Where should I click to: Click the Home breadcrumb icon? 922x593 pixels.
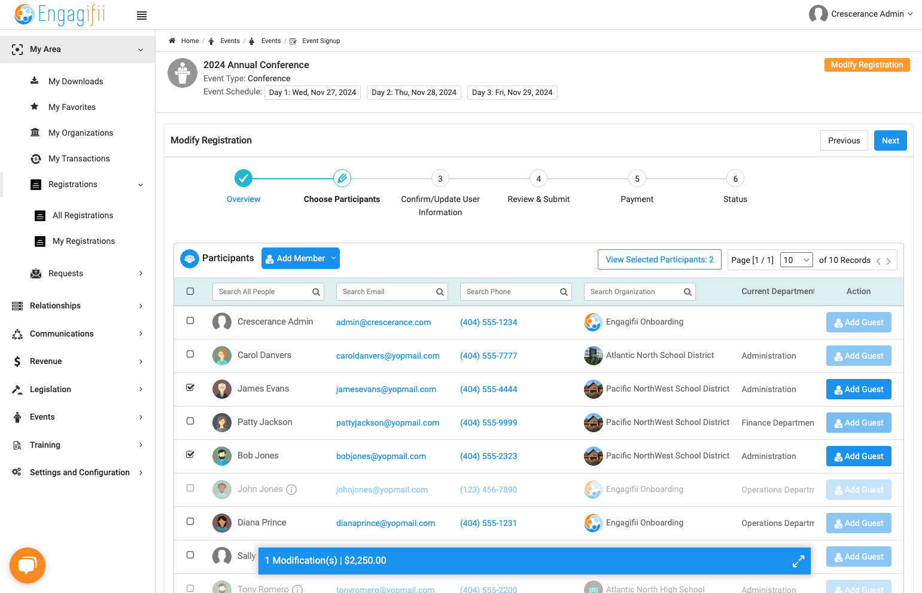(x=172, y=41)
